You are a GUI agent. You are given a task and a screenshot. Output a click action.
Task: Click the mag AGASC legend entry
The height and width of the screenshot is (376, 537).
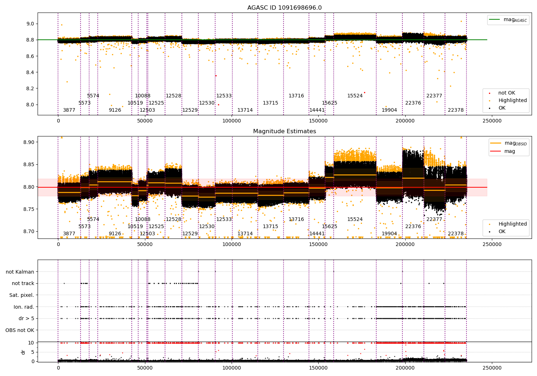pyautogui.click(x=508, y=20)
